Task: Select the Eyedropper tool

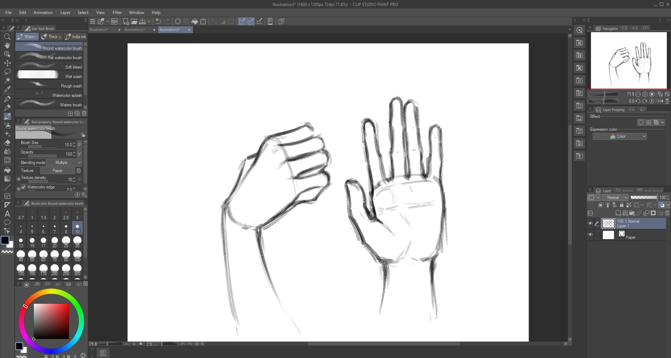Action: coord(7,89)
